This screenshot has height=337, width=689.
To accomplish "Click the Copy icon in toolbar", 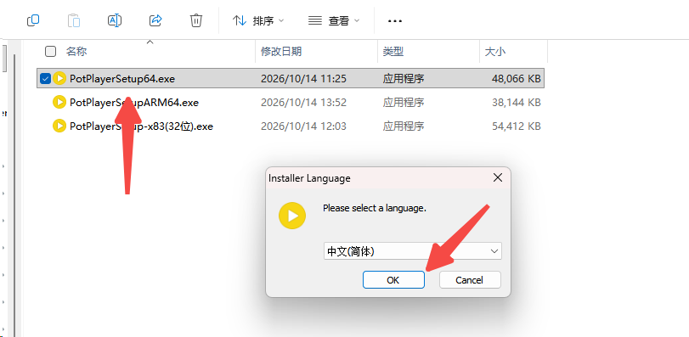I will 33,20.
